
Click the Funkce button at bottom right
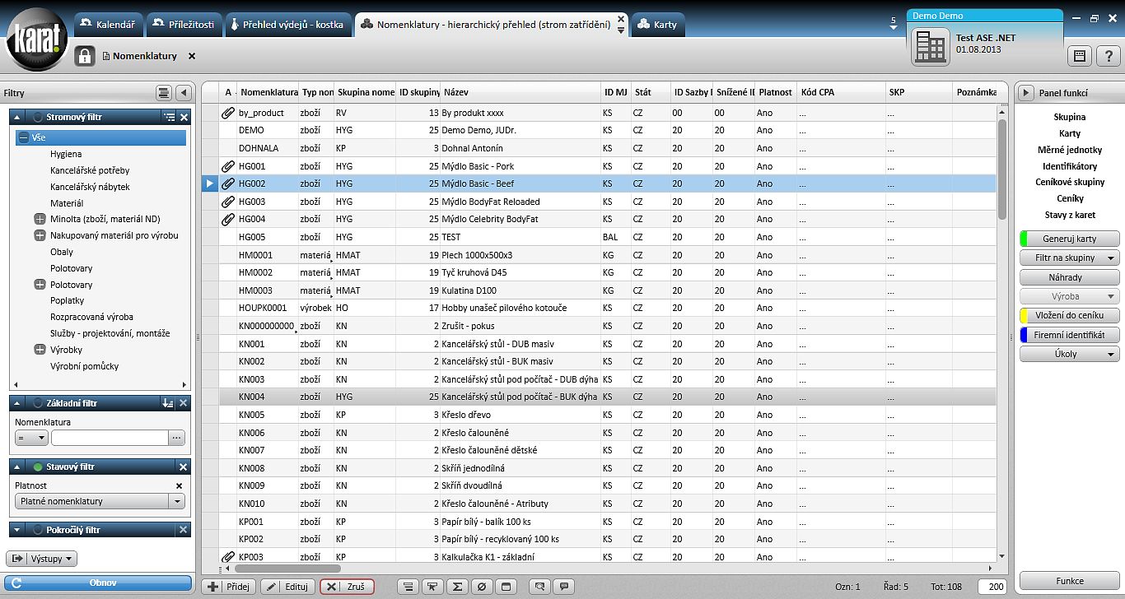pos(1070,580)
